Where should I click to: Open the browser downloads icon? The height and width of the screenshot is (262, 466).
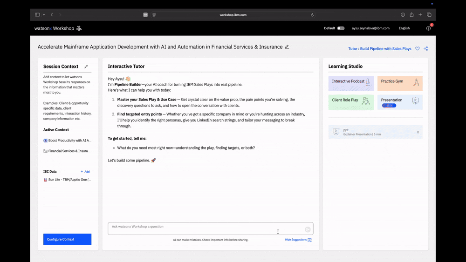pos(403,14)
